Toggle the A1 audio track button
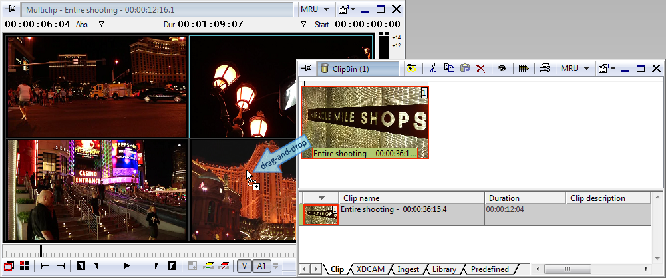This screenshot has height=278, width=666. pyautogui.click(x=261, y=266)
